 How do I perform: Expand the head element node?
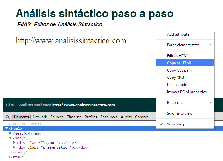[x=10, y=133]
